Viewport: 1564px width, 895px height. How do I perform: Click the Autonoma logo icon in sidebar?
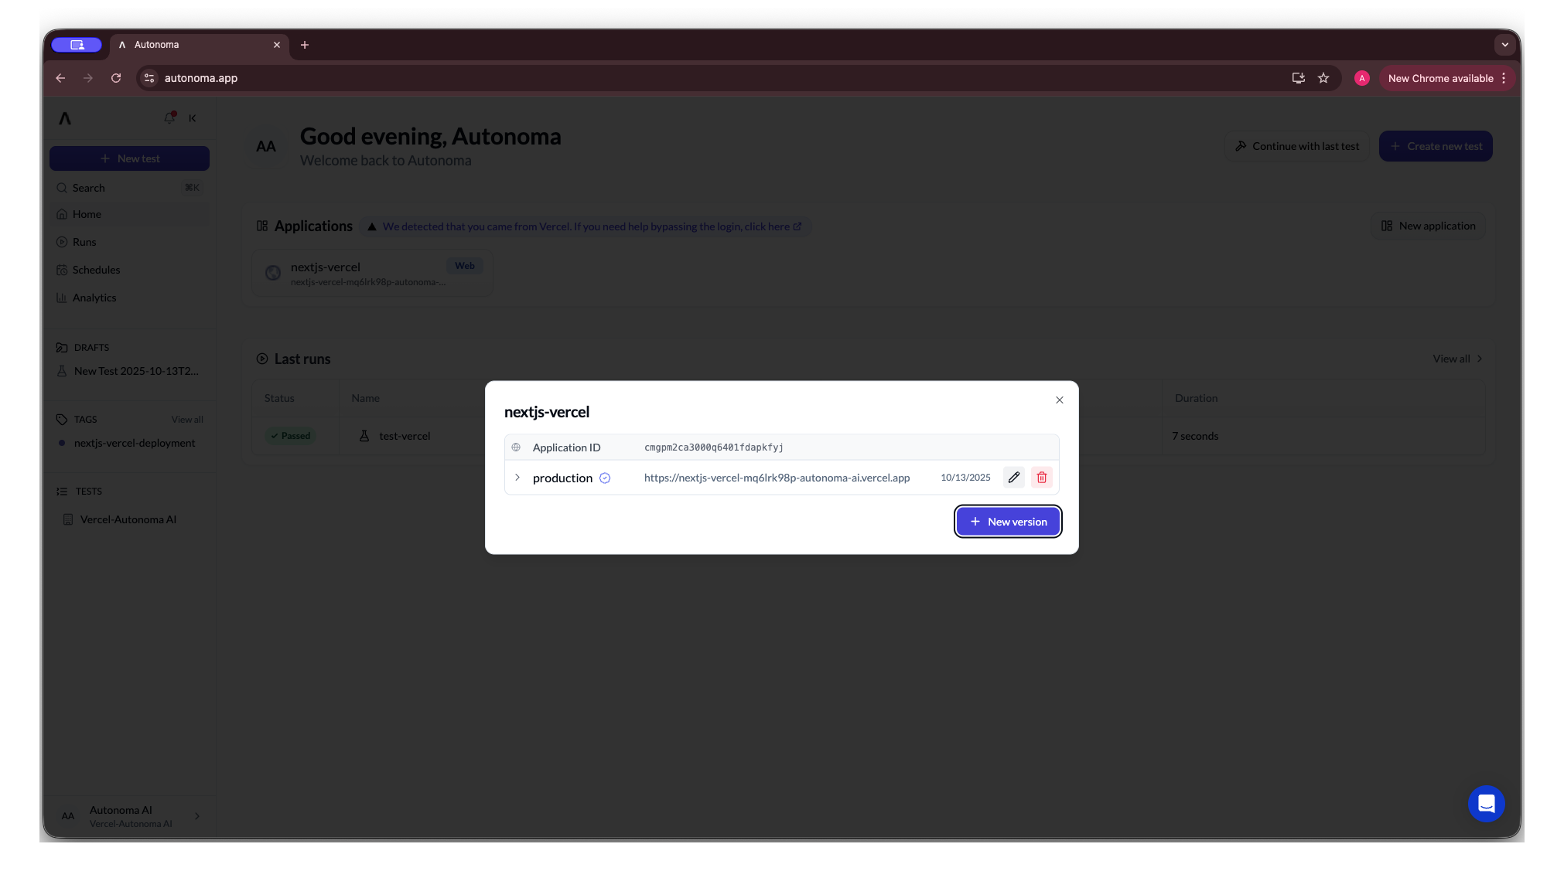[x=65, y=118]
